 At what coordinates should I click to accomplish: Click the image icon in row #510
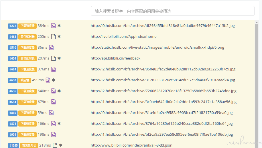tap(51, 48)
